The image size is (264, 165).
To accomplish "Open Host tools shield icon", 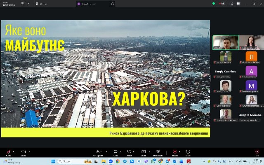I will [158, 152].
